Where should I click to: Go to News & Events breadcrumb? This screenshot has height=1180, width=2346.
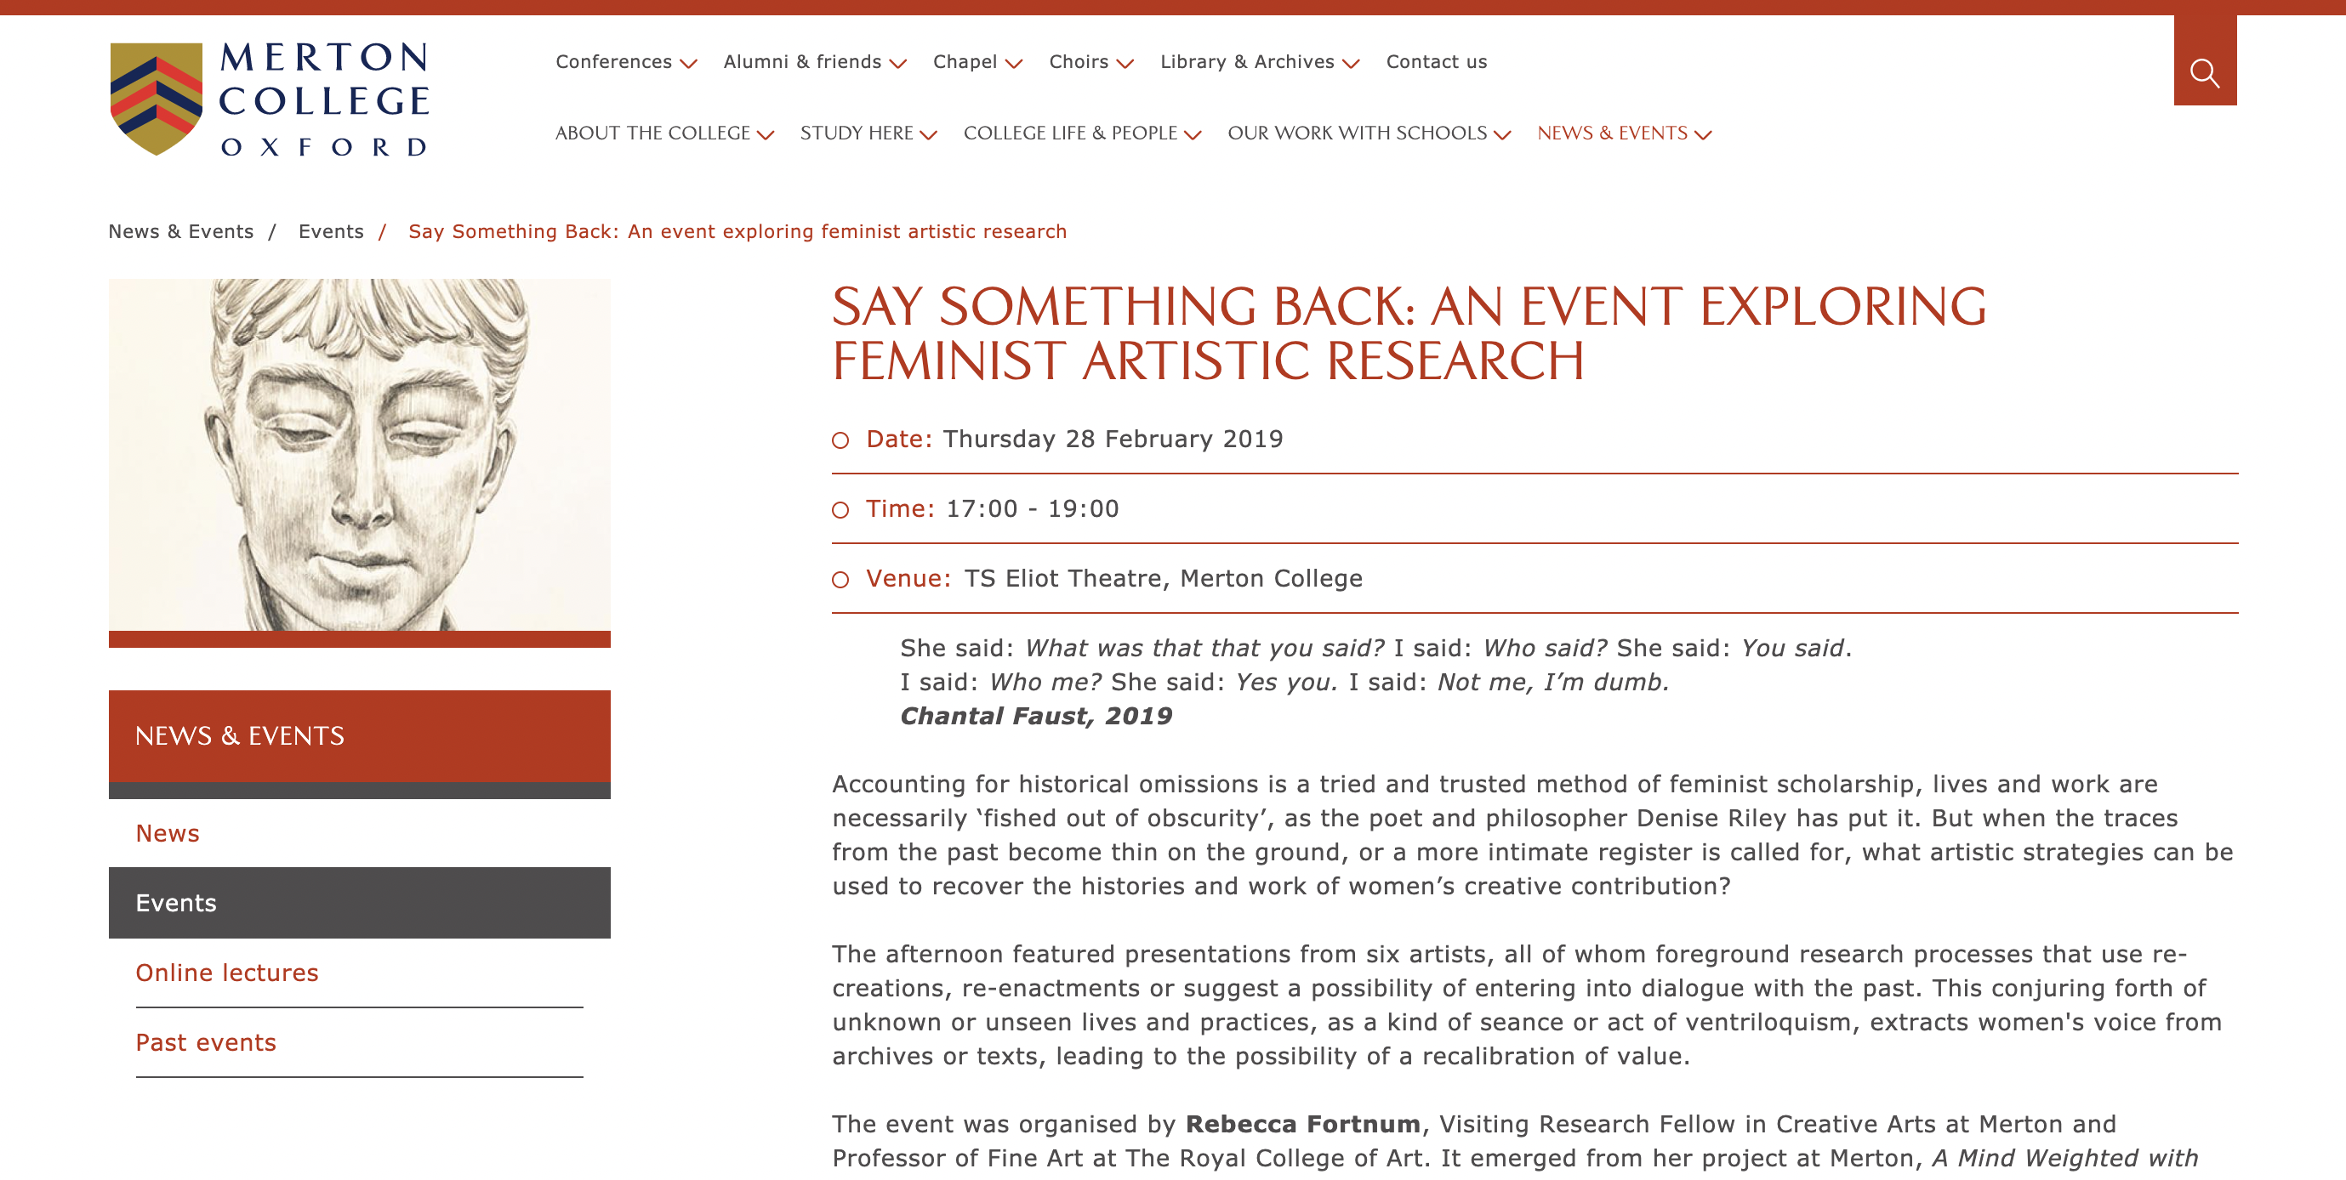tap(180, 231)
